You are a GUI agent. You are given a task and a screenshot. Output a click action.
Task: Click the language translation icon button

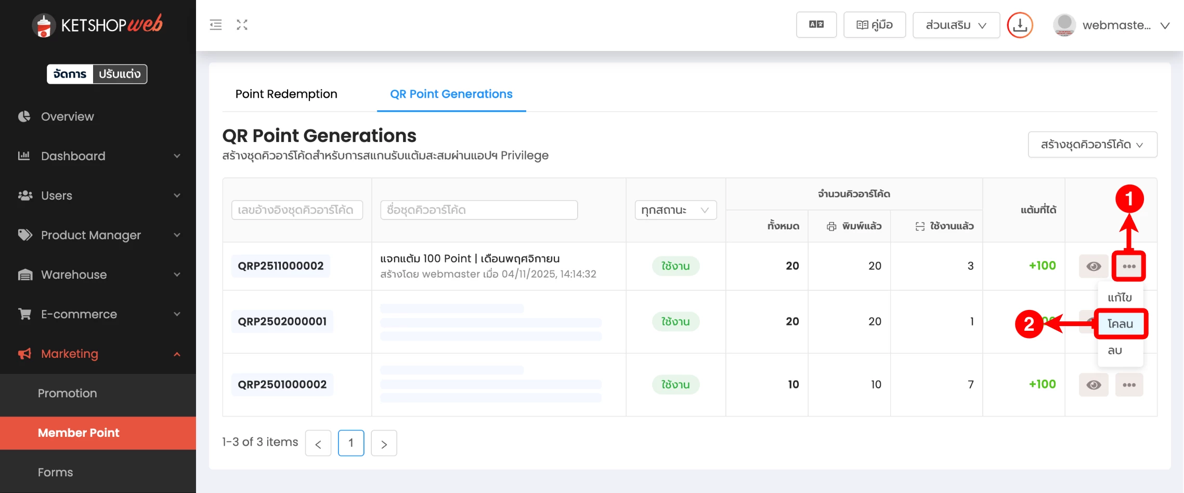click(816, 24)
